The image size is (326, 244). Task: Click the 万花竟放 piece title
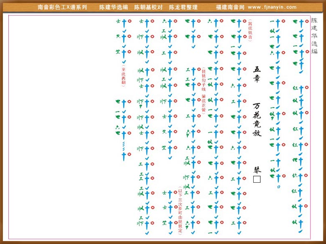pyautogui.click(x=257, y=120)
